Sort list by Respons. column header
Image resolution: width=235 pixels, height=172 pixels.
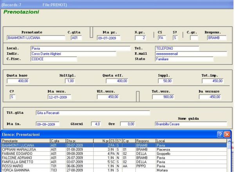(x=146, y=141)
